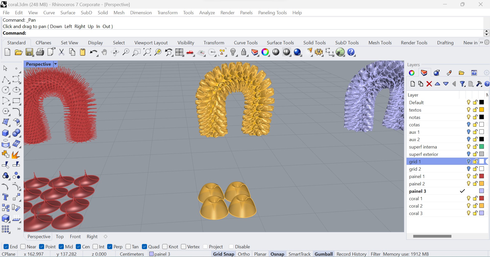Toggle Grid Snap in the status bar
This screenshot has height=257, width=490.
(224, 254)
